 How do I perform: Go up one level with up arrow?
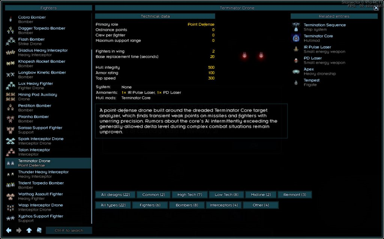click(x=29, y=230)
